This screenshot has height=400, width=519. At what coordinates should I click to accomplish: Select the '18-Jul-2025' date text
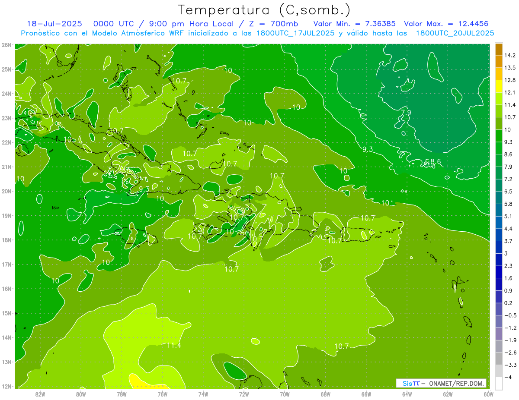coord(54,24)
